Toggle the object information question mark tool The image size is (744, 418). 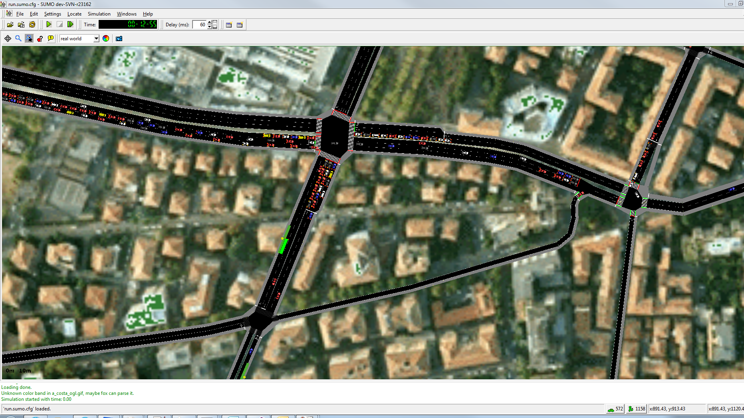click(x=40, y=38)
